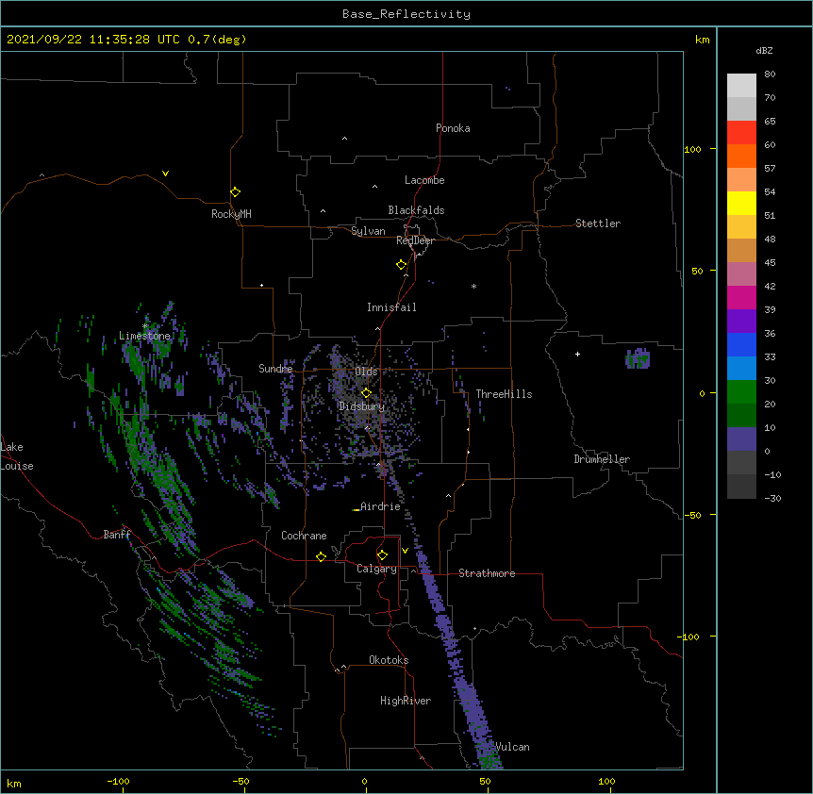Viewport: 813px width, 794px height.
Task: Click the Innisfail label
Action: [391, 307]
